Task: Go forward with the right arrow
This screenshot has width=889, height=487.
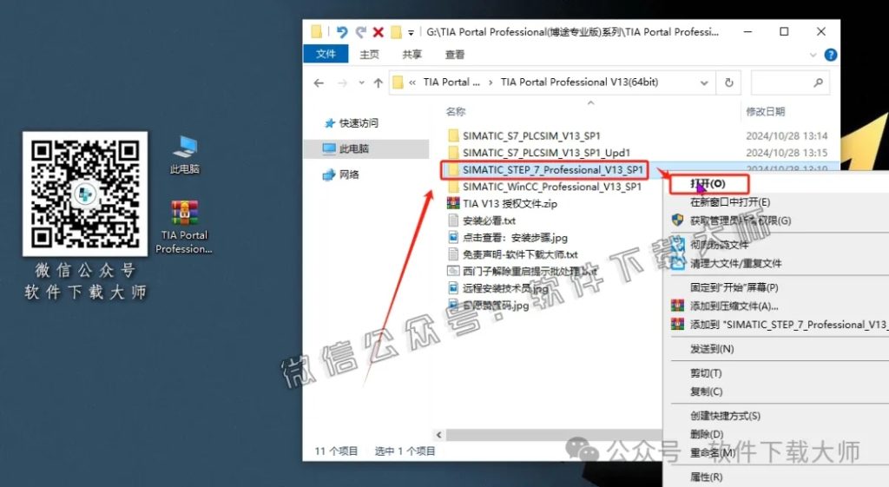Action: tap(342, 82)
